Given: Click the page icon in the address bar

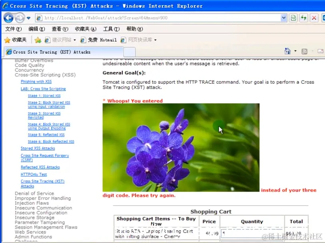Looking at the screenshot, I should (x=39, y=18).
